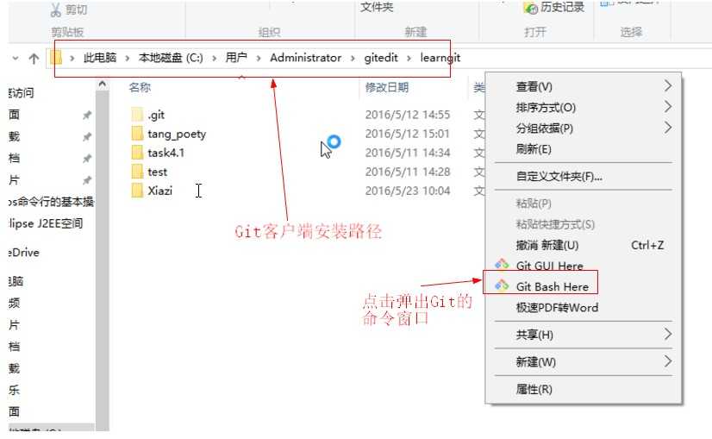Viewport: 712px width, 439px height.
Task: Click the history icon next to 历史记录
Action: click(x=530, y=8)
